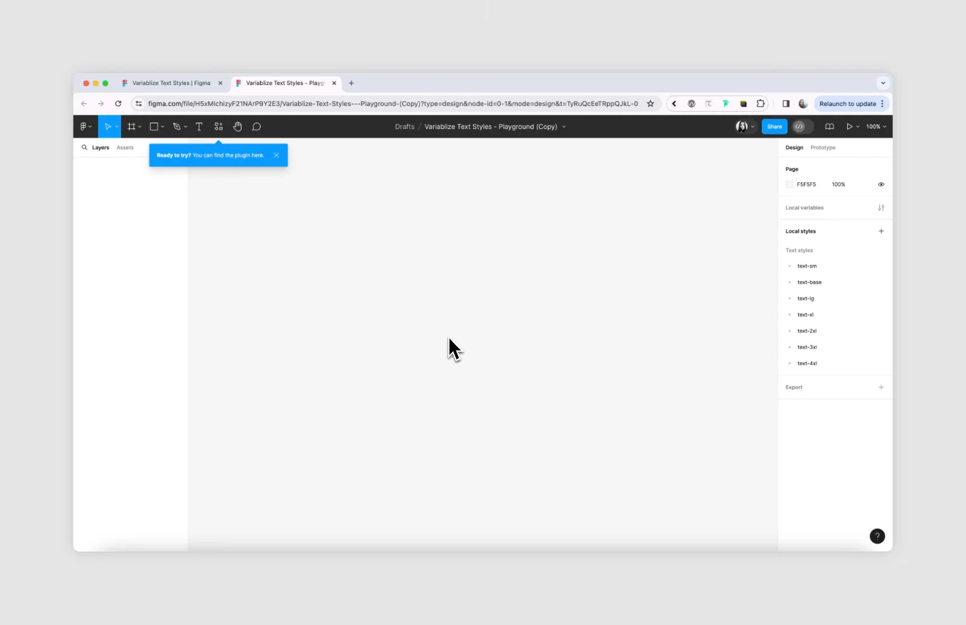
Task: Toggle Dev Mode switch
Action: 802,127
